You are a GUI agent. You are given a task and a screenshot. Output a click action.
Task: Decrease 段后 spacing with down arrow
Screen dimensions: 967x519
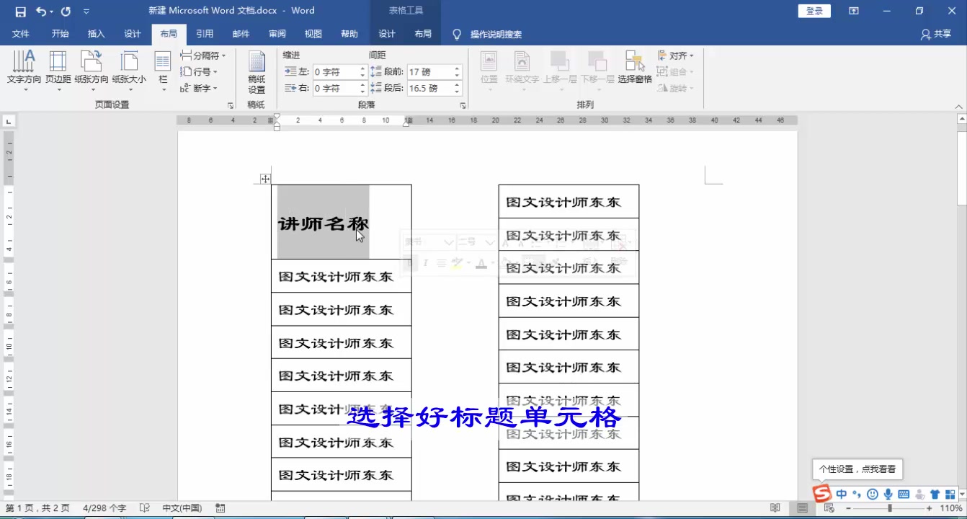click(457, 92)
